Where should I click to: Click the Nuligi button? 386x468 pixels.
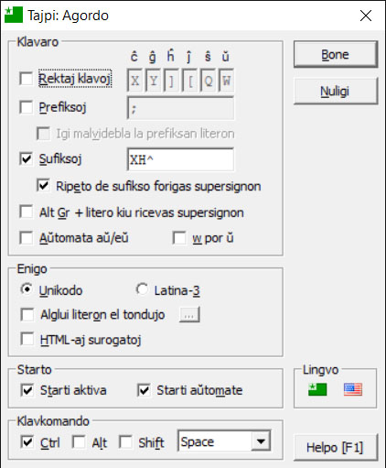pyautogui.click(x=336, y=91)
